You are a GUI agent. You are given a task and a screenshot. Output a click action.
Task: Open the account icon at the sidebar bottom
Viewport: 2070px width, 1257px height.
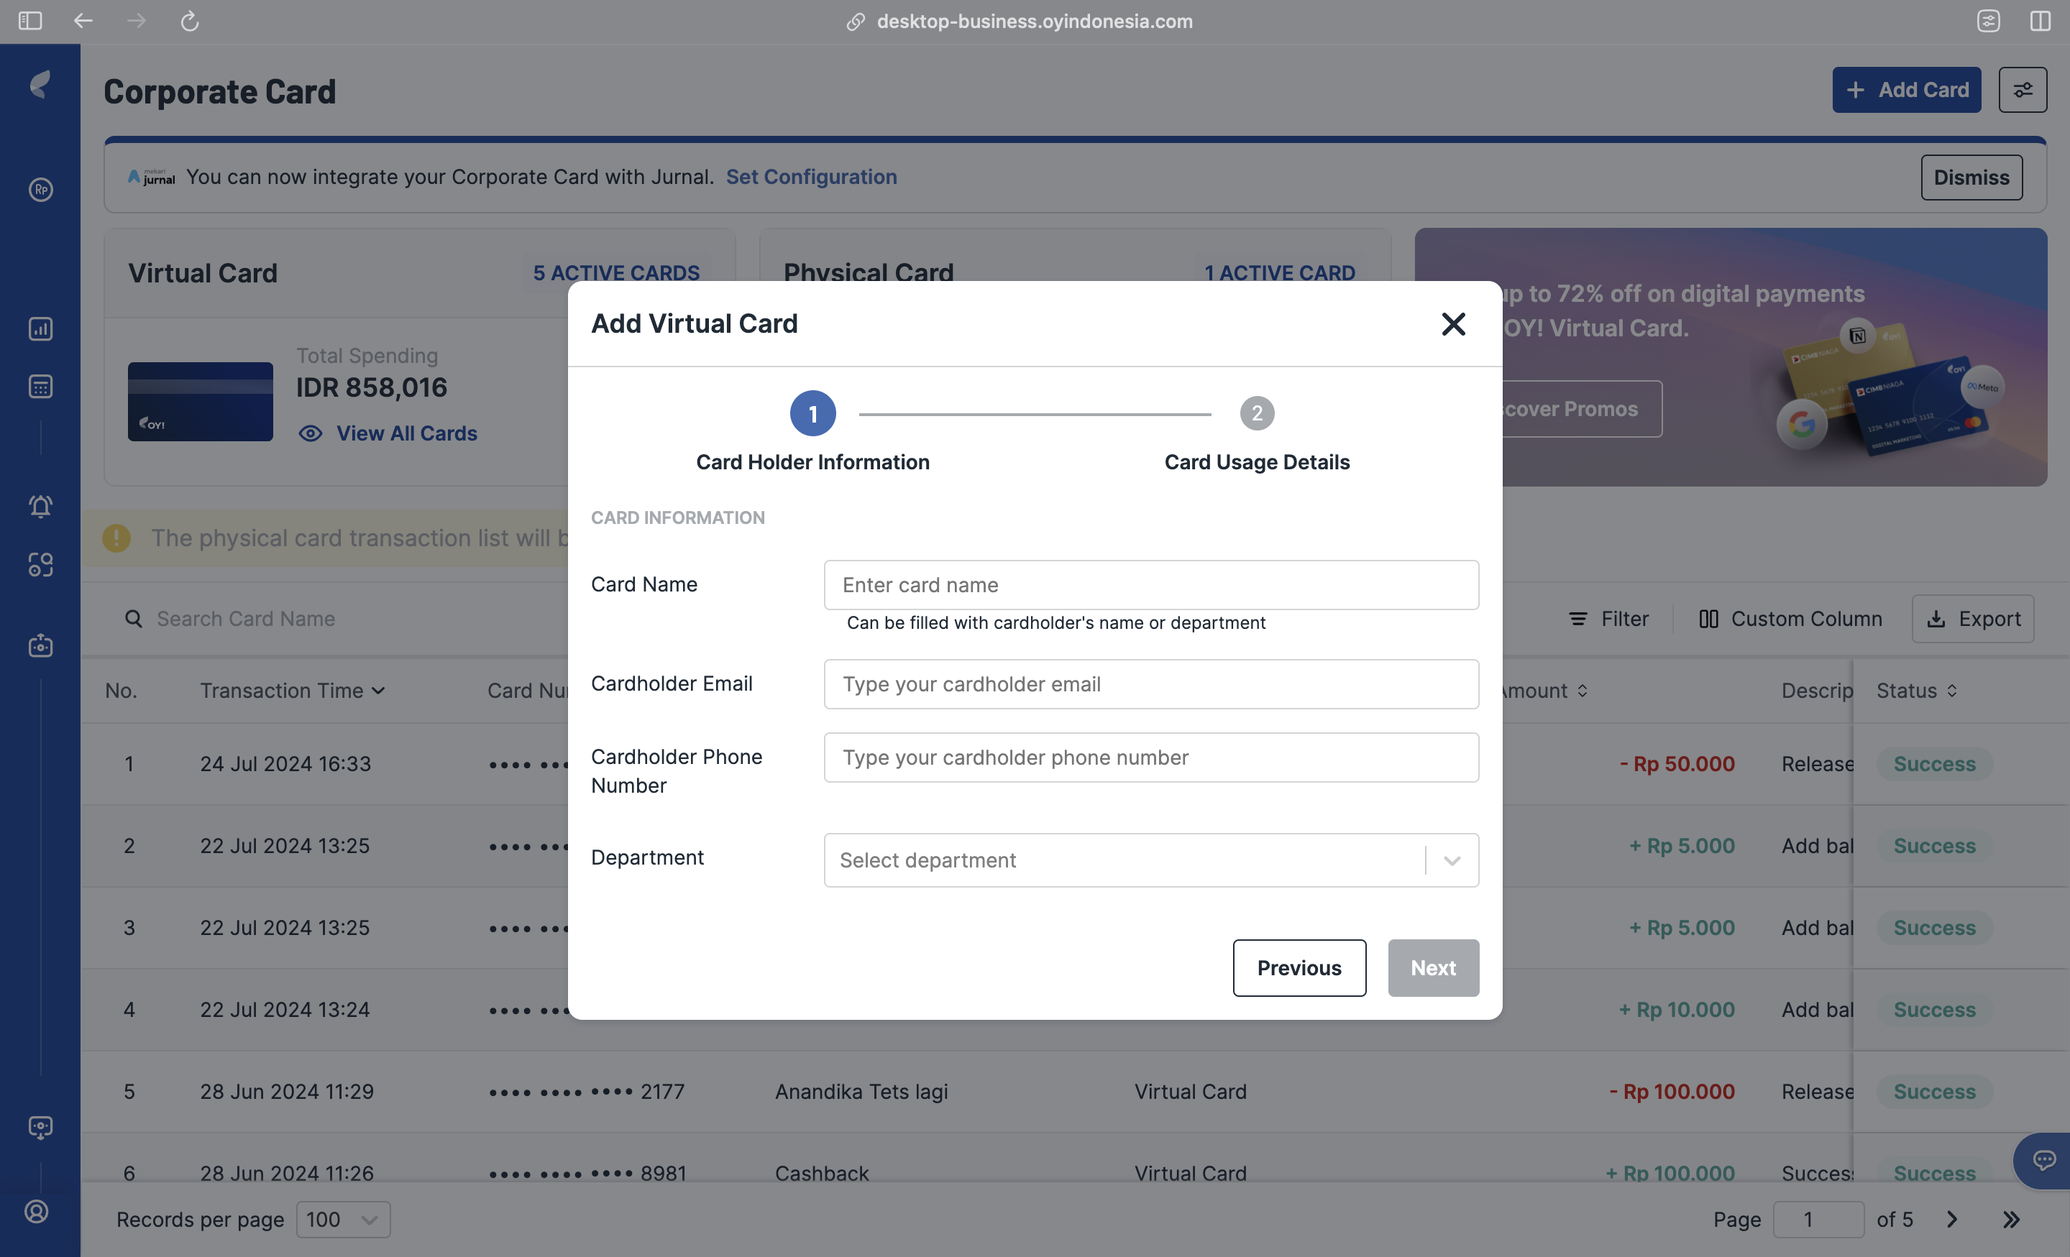pyautogui.click(x=35, y=1212)
